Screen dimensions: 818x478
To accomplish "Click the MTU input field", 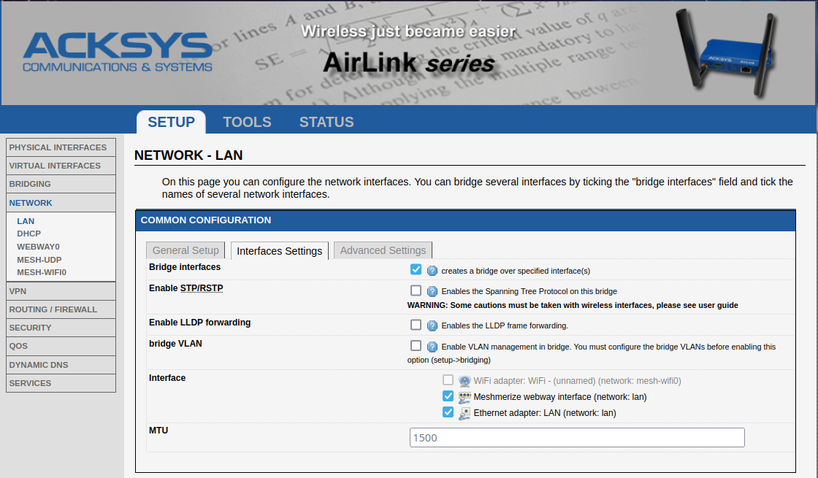I will pyautogui.click(x=577, y=438).
